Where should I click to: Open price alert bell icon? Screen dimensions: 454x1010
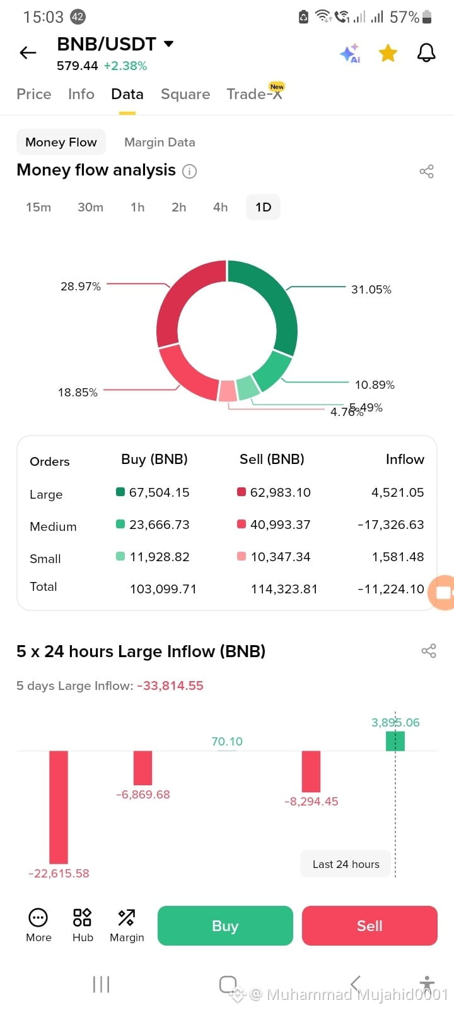pos(427,52)
